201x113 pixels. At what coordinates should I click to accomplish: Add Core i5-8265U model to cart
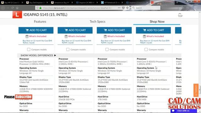[x=153, y=30]
